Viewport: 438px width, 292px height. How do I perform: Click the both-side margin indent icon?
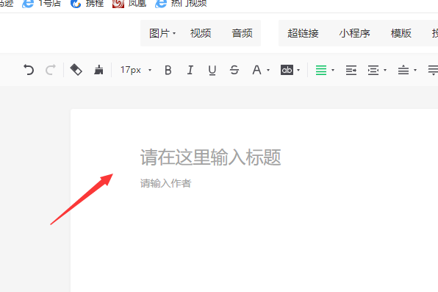click(373, 70)
